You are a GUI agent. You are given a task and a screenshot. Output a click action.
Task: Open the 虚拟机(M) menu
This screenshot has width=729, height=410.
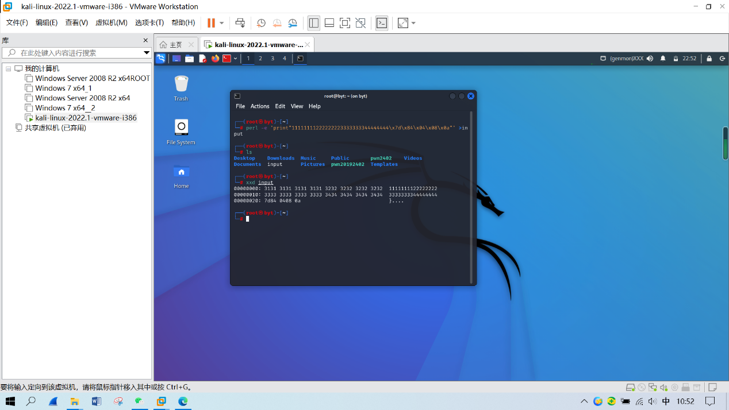click(x=111, y=22)
